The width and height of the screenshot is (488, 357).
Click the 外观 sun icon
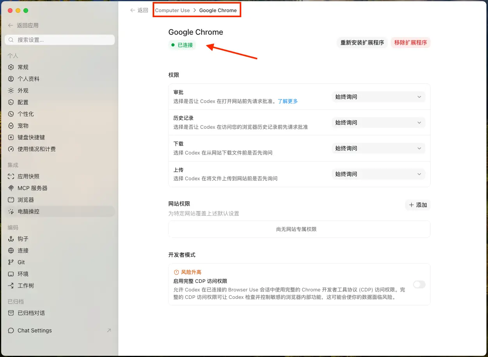tap(11, 91)
